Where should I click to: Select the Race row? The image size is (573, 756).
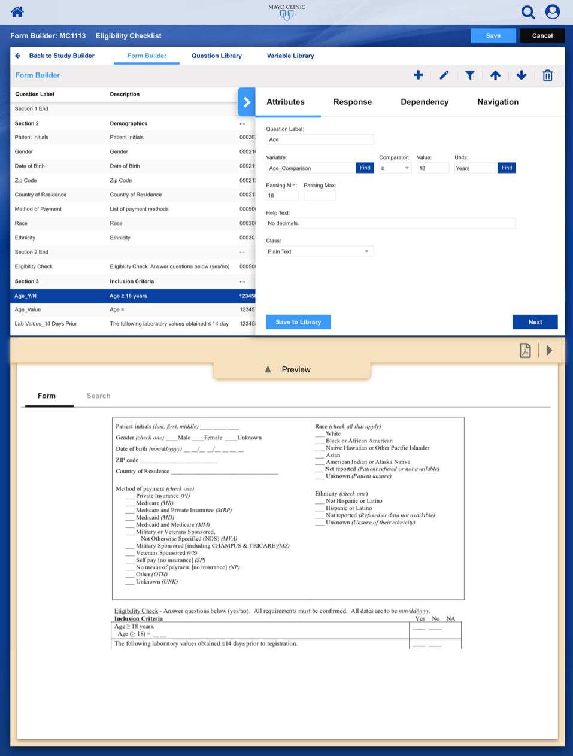(x=133, y=223)
